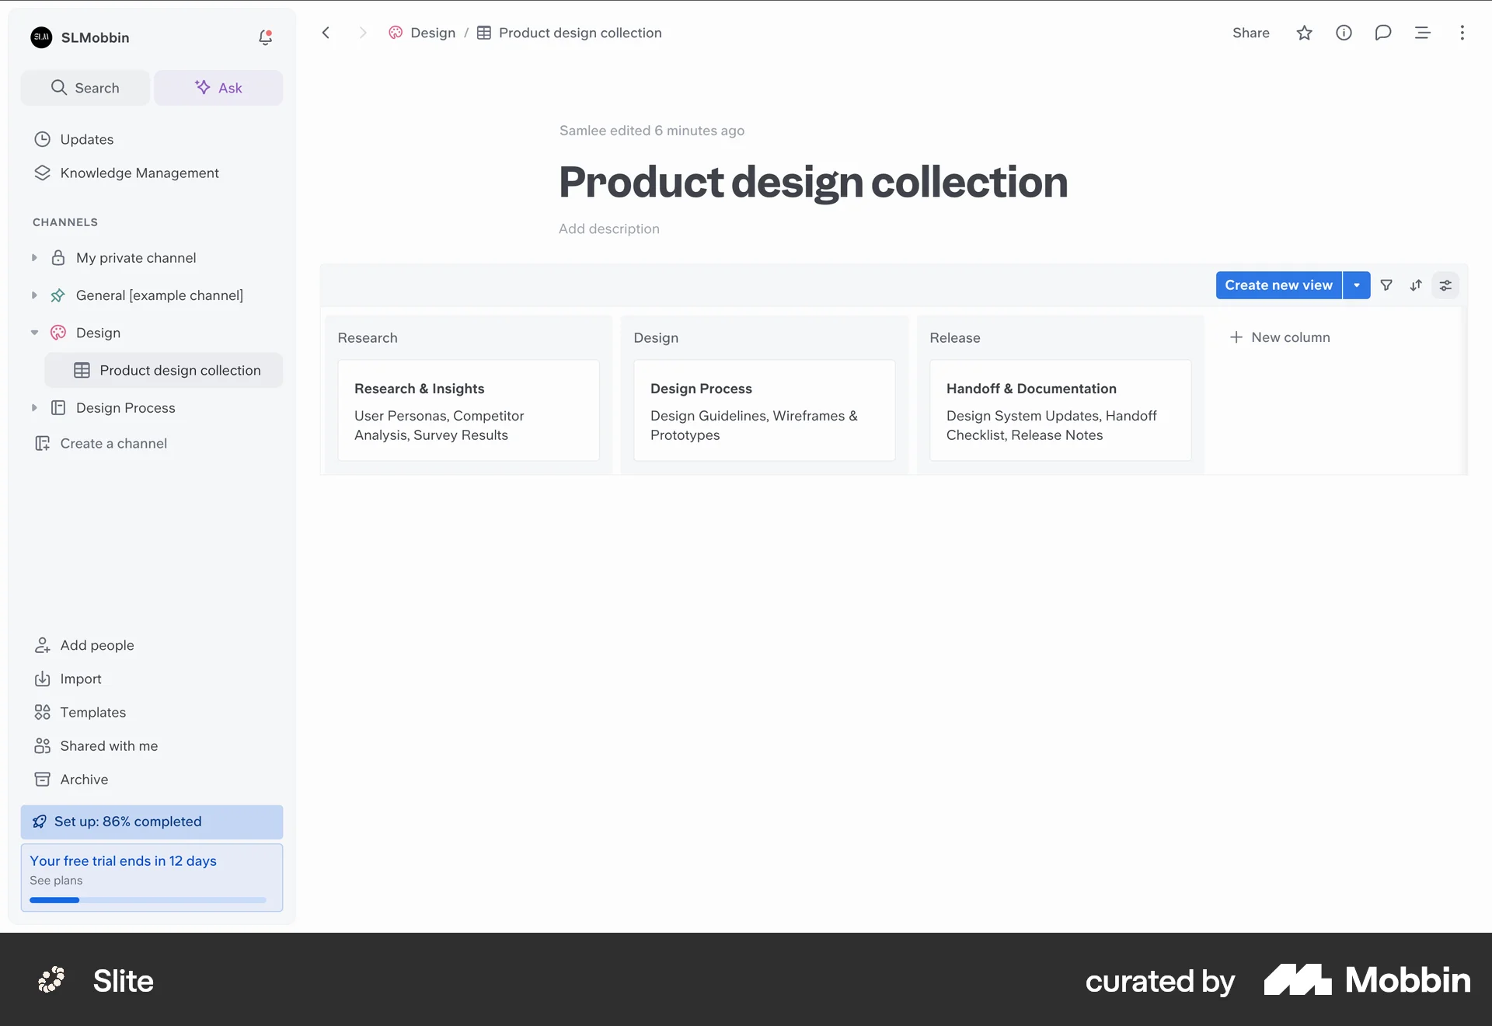Open the more options three-dot menu
The width and height of the screenshot is (1492, 1026).
click(1462, 33)
